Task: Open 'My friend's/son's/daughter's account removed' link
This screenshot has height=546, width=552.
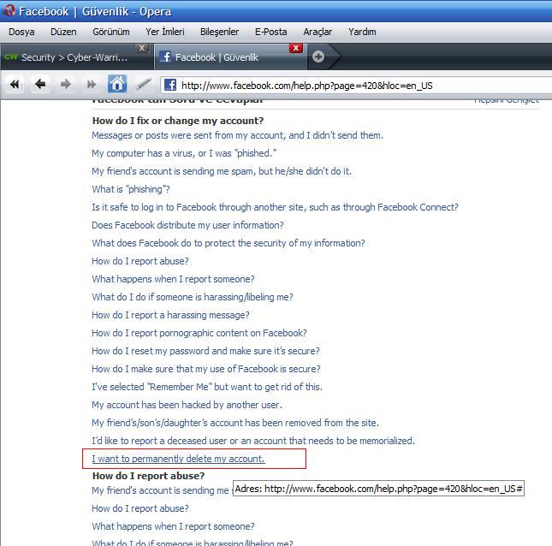Action: tap(235, 423)
